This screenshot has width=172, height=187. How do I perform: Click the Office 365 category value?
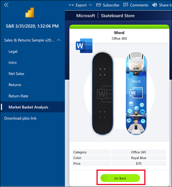(x=139, y=152)
